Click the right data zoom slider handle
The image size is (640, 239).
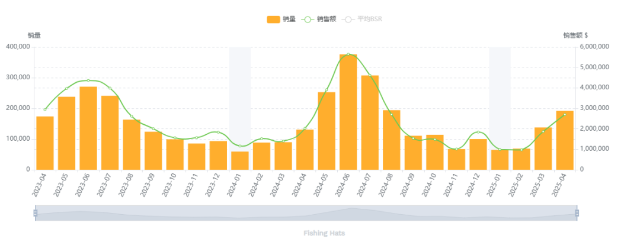point(577,213)
